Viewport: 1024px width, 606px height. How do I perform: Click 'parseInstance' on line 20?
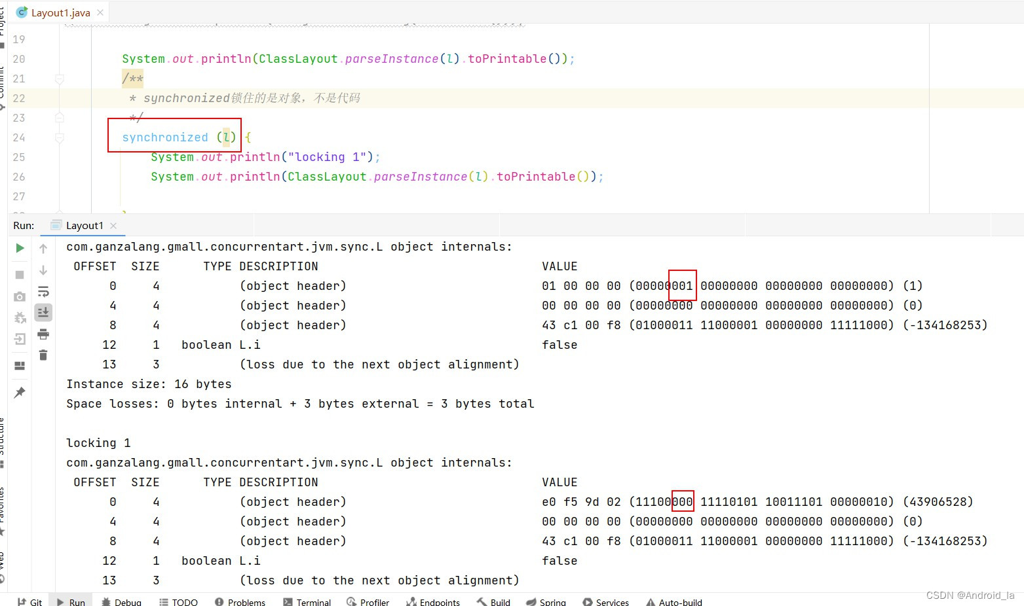pos(392,59)
